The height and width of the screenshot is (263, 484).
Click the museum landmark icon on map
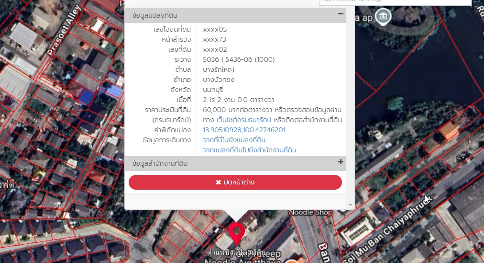383,17
